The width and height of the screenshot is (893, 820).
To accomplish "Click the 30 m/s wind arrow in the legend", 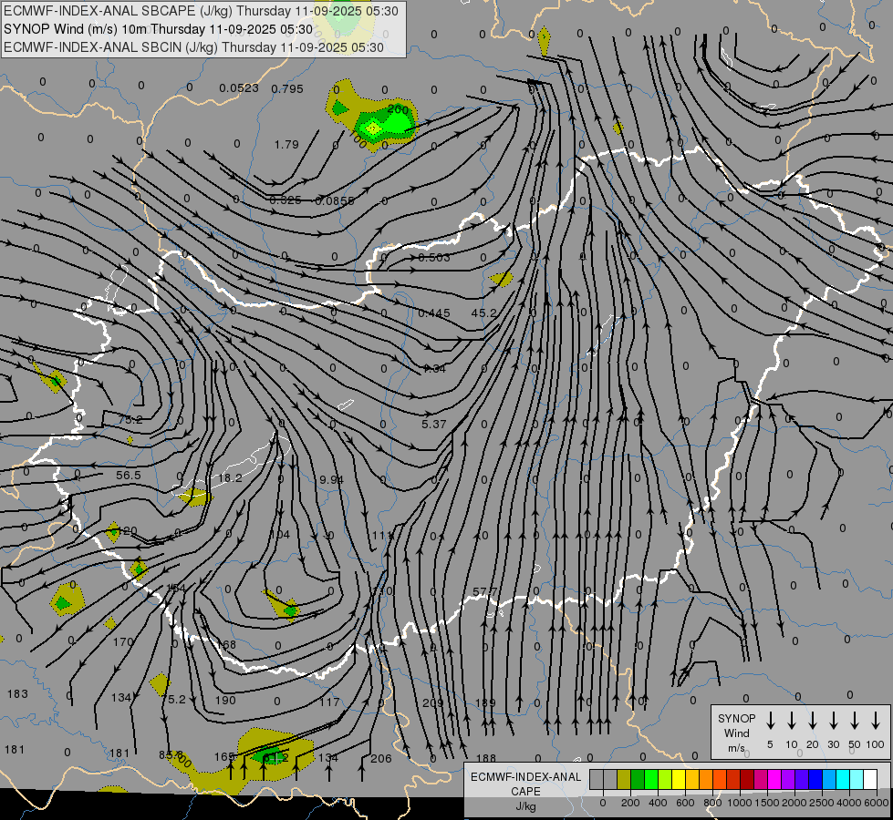I will click(x=833, y=721).
